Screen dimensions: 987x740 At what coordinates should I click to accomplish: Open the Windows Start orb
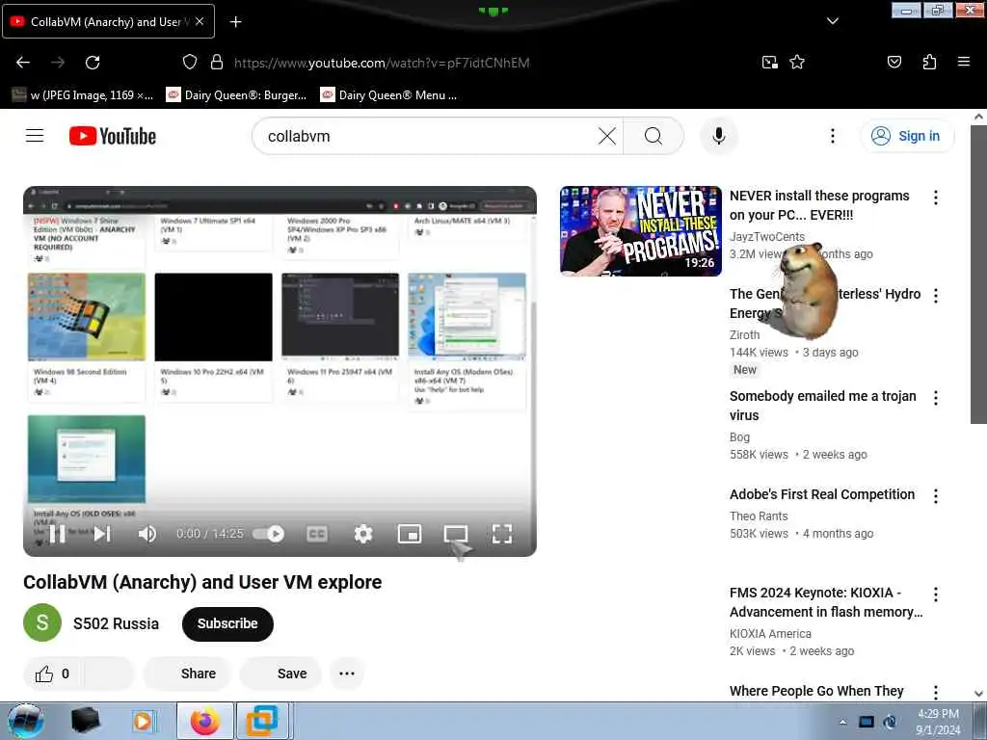pyautogui.click(x=26, y=721)
